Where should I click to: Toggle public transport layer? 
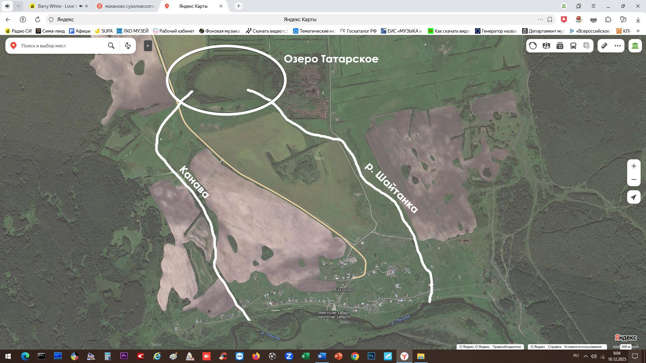(573, 46)
